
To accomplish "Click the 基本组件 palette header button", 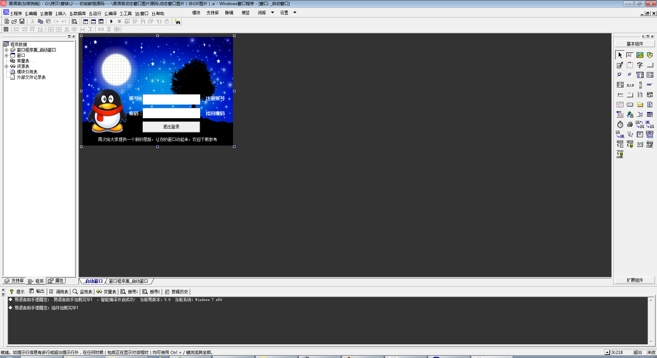I will 635,44.
